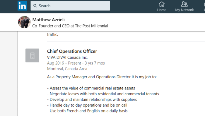Open the Chief Operations Officer position title
The height and width of the screenshot is (116, 205).
click(x=72, y=51)
